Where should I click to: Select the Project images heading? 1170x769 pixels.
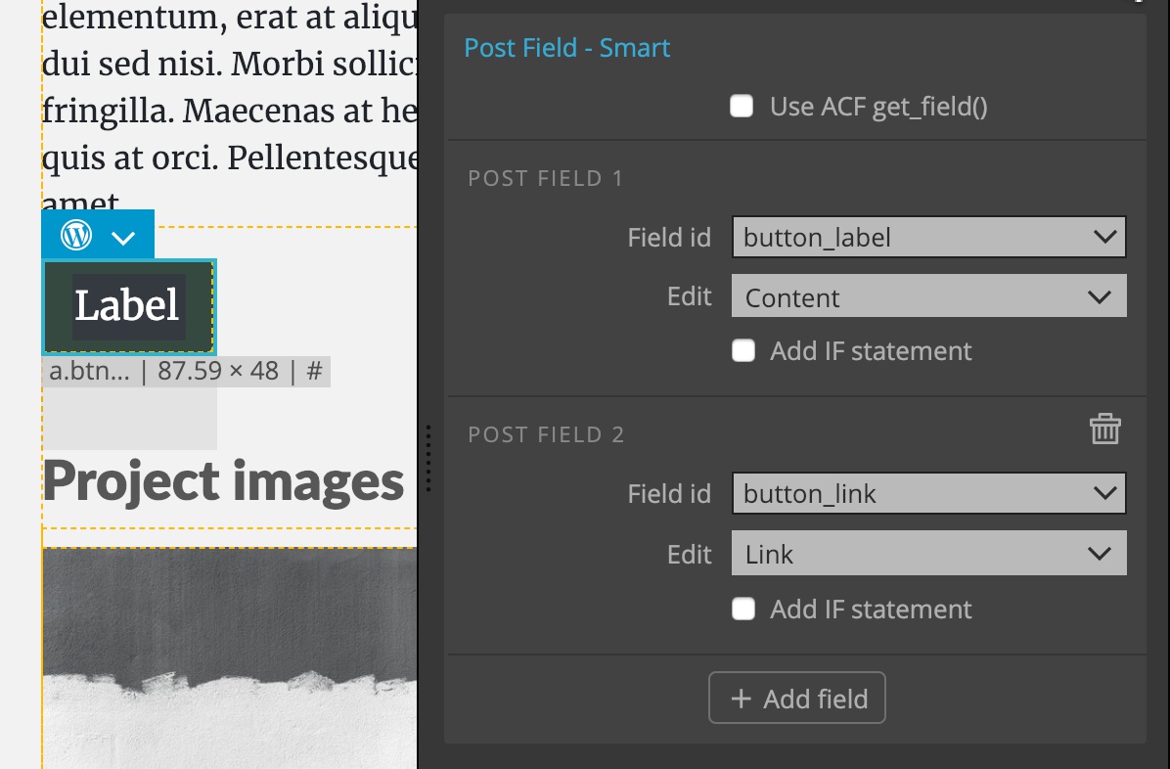tap(223, 481)
